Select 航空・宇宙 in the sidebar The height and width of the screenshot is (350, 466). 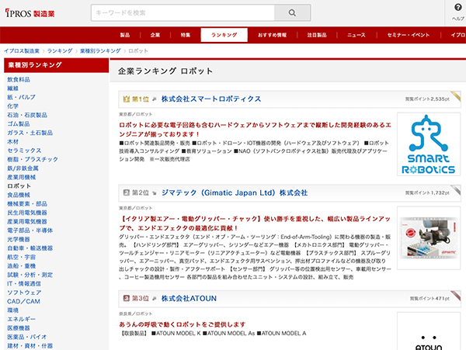pos(22,257)
